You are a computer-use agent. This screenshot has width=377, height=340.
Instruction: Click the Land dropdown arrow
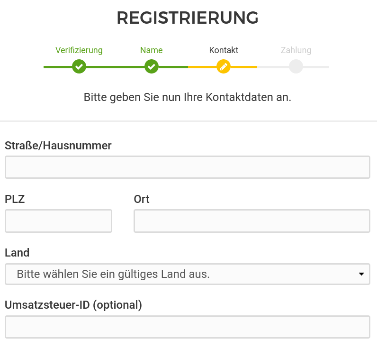tap(361, 274)
